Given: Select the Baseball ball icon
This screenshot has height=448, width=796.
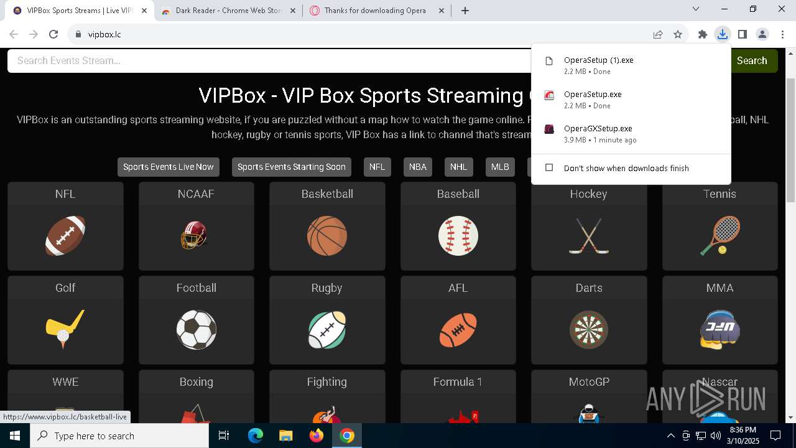Looking at the screenshot, I should tap(458, 236).
